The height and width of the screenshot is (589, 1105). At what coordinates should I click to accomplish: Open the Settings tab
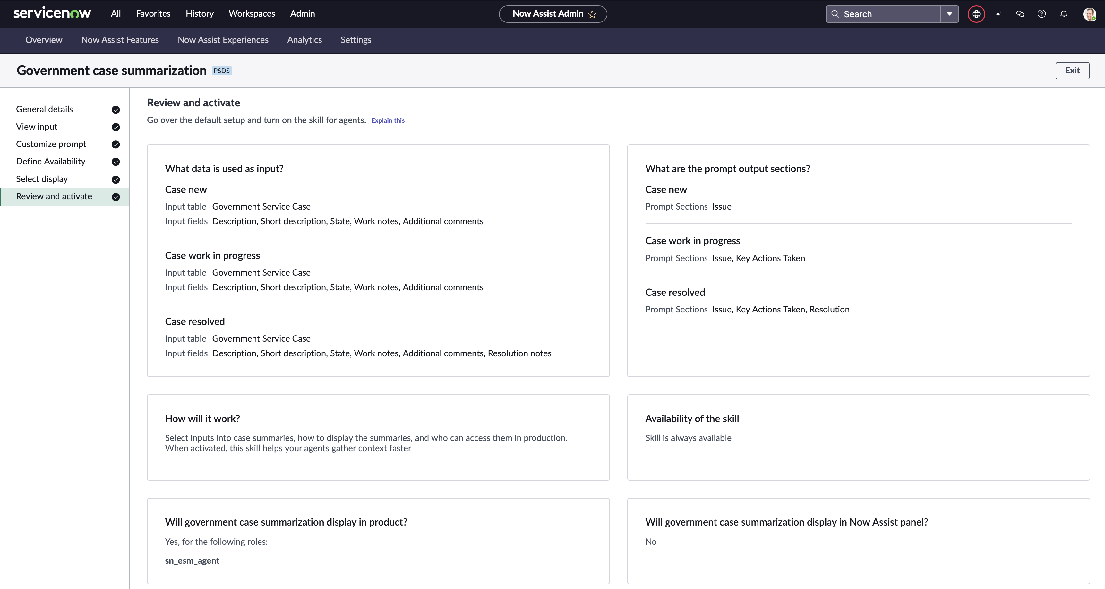(356, 40)
